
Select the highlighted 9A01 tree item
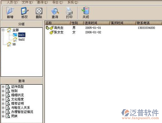[x=22, y=35]
